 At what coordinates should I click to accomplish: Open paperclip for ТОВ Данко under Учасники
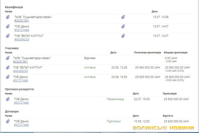click(8, 77)
